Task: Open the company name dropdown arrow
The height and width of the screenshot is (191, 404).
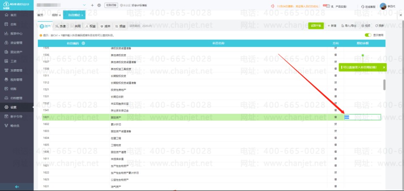Action: click(84, 5)
